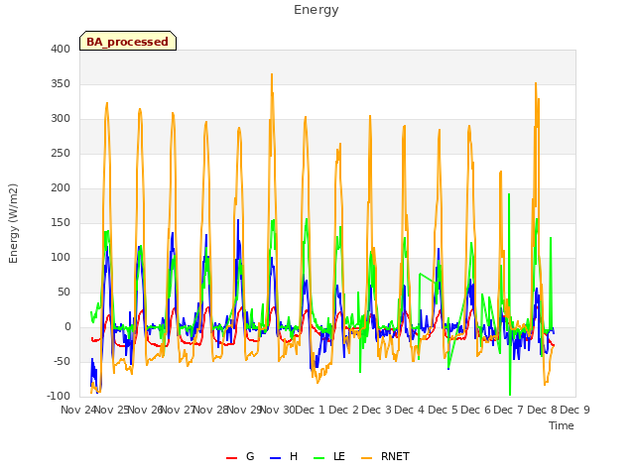Screen dimensions: 635x476
Task: Click the y-axis tick value 50
Action: tap(63, 292)
